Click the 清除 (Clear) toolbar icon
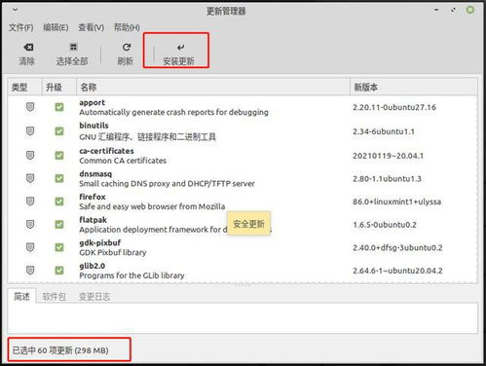486x366 pixels. point(28,48)
